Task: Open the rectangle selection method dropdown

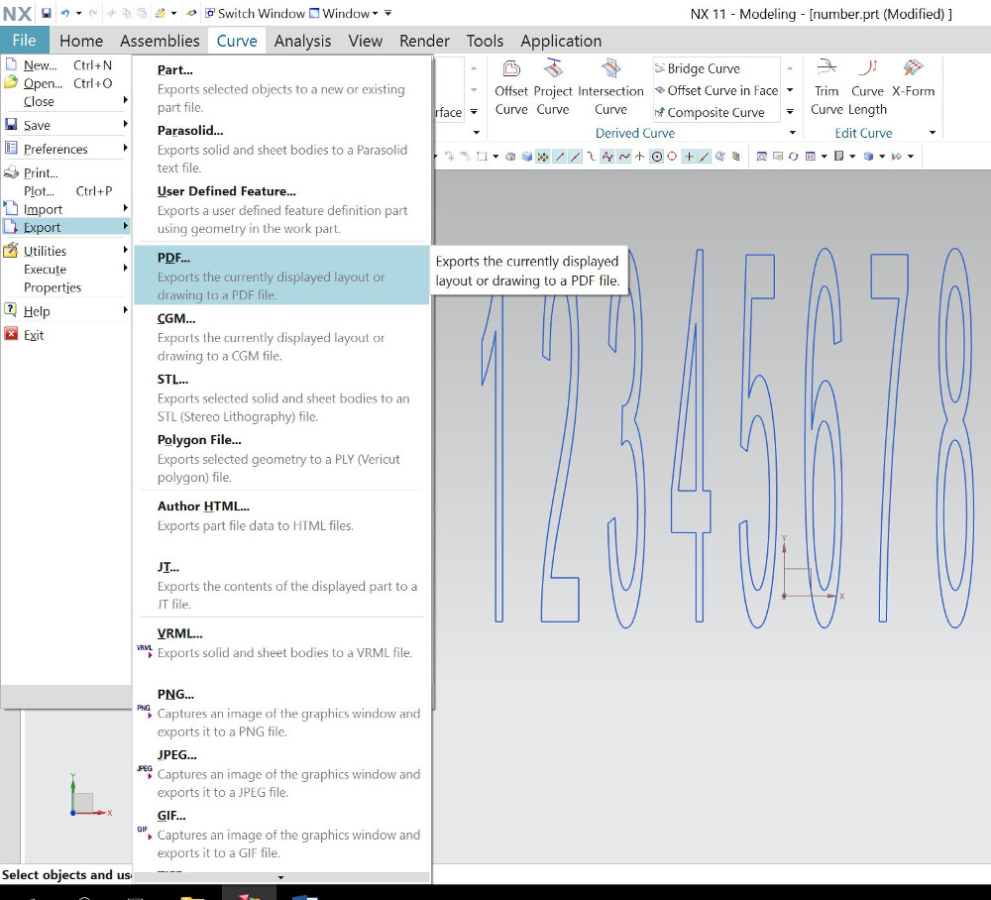Action: (496, 156)
